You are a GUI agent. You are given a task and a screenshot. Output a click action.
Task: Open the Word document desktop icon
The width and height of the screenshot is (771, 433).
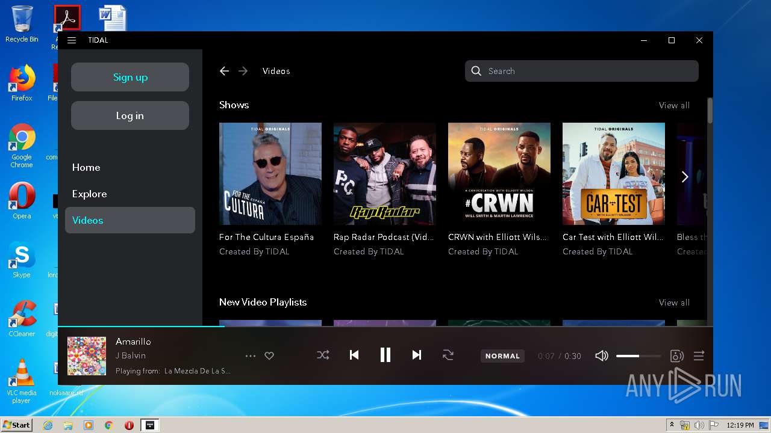tap(113, 17)
